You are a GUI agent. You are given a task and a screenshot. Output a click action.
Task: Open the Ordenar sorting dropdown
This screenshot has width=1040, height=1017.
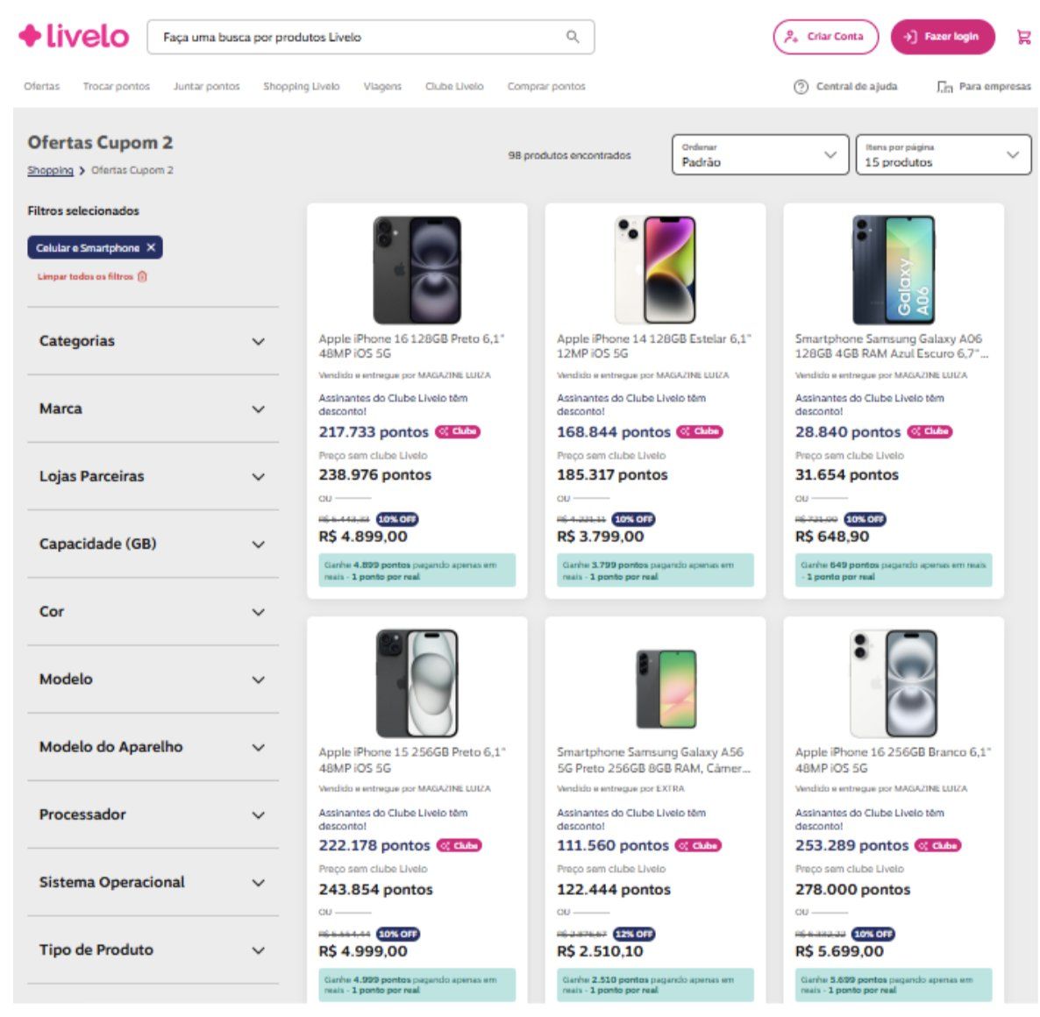[760, 155]
